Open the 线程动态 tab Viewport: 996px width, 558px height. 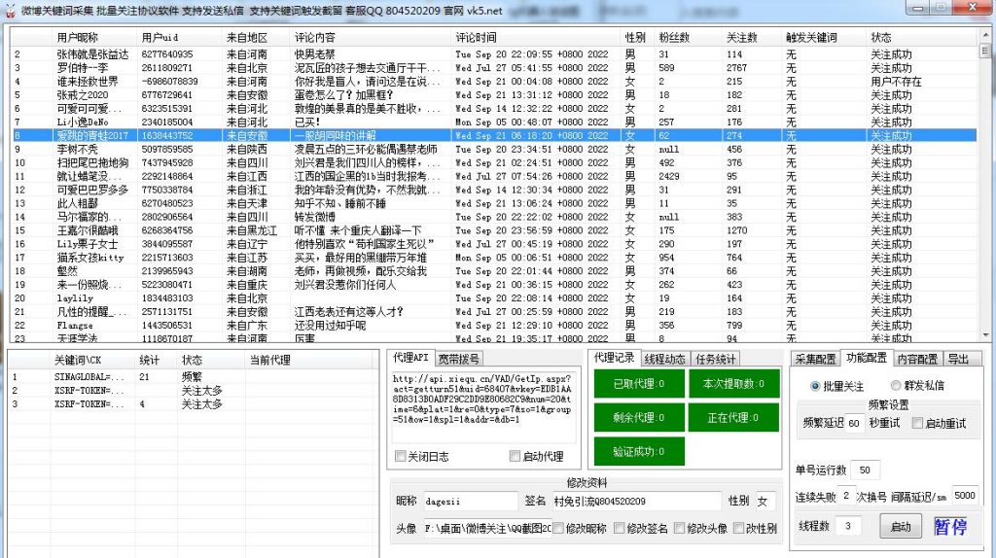[665, 359]
